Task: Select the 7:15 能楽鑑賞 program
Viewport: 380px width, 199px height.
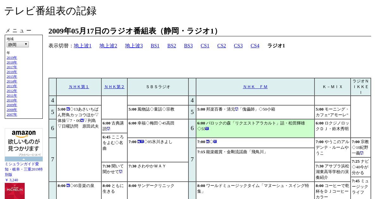Action: (x=255, y=165)
